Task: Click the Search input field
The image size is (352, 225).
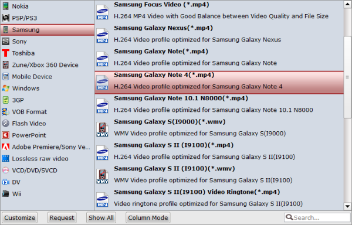Action: point(317,217)
